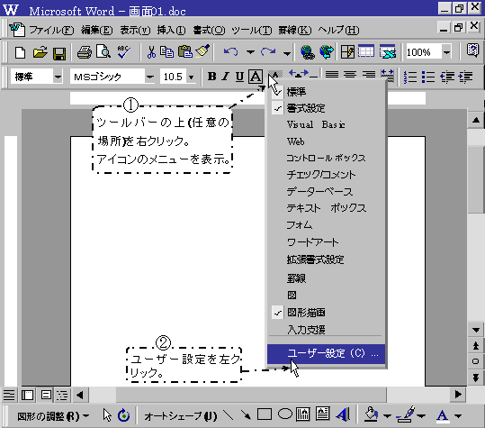Viewport: 485px width, 428px height.
Task: Open the ファイル menu
Action: (x=51, y=31)
